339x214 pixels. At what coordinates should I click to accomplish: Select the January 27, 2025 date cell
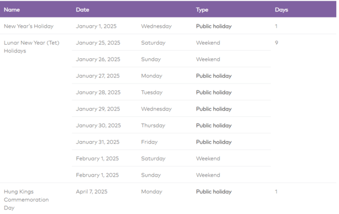pyautogui.click(x=98, y=76)
